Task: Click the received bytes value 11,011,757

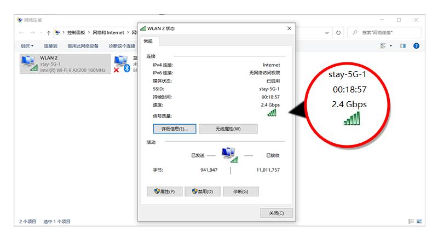Action: 268,170
